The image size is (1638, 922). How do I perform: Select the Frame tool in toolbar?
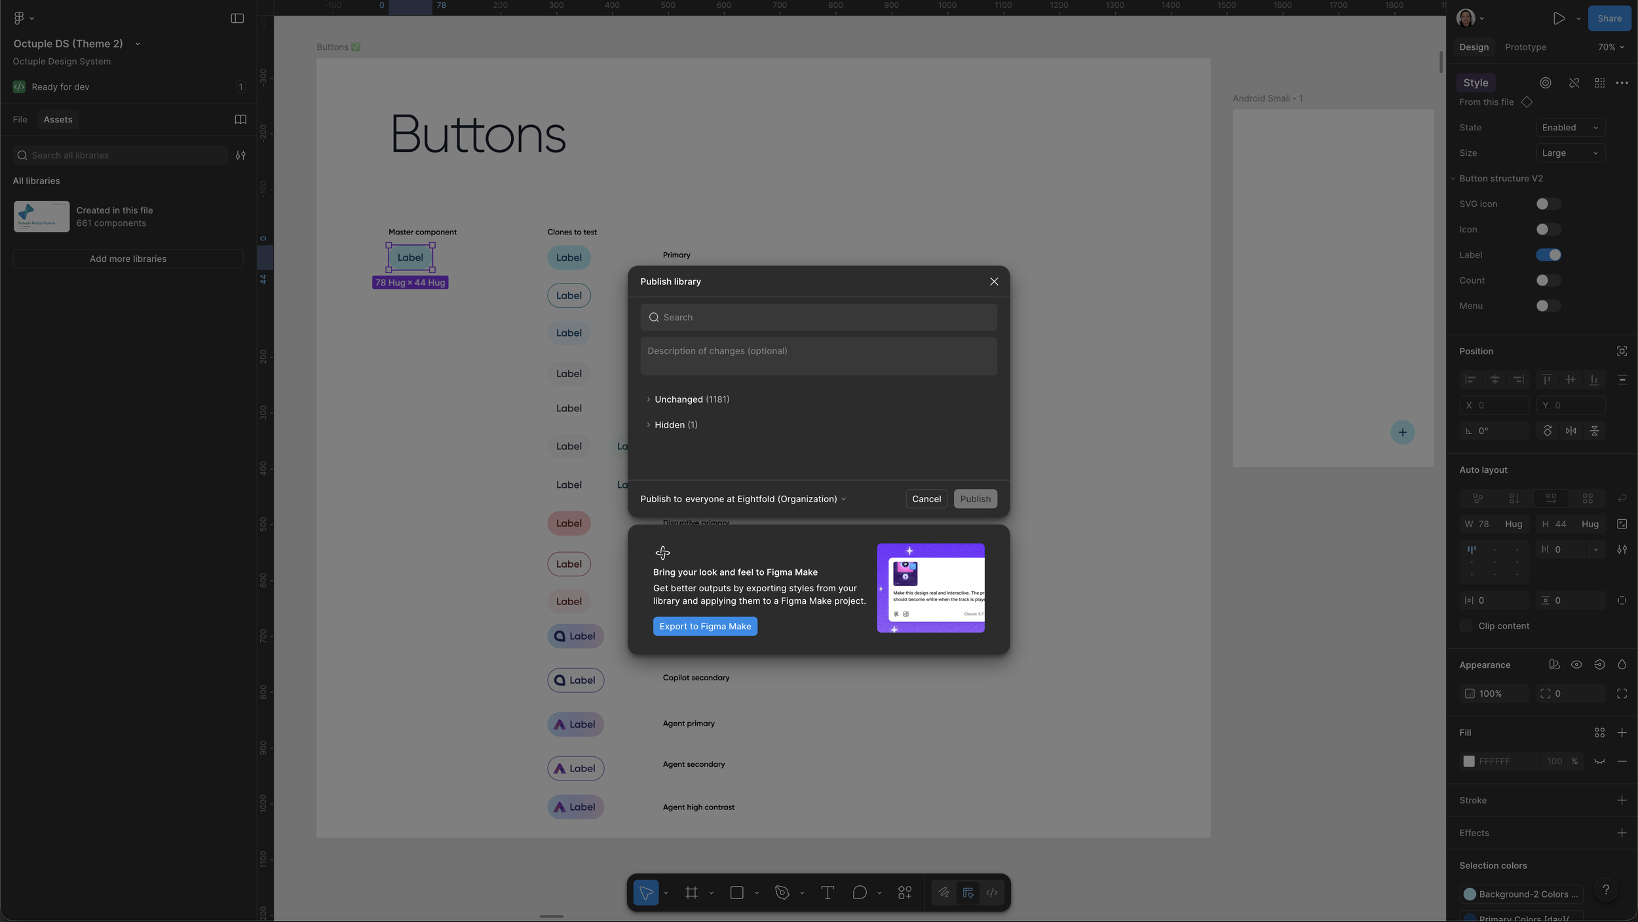click(691, 893)
